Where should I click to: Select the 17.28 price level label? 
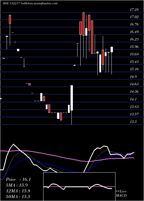point(134,9)
